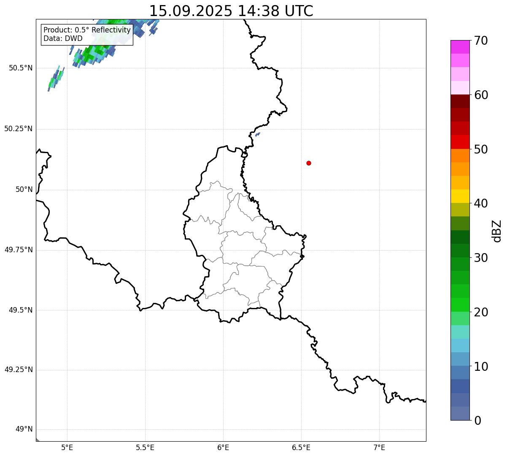Image resolution: width=507 pixels, height=456 pixels.
Task: Click the 49°N latitude label
Action: 24,429
